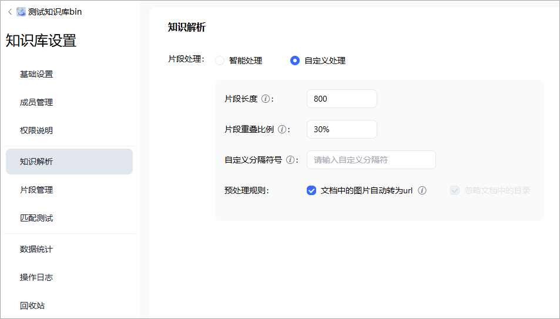Click the disabled 忽略文档中的目录 checkbox
The image size is (560, 319).
(x=455, y=190)
